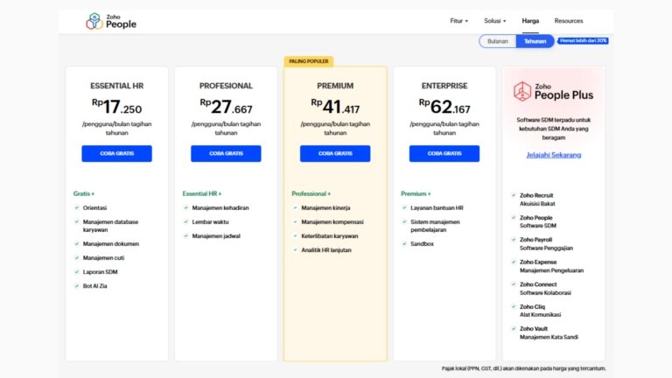
Task: Select Tahunan billing option
Action: [535, 41]
